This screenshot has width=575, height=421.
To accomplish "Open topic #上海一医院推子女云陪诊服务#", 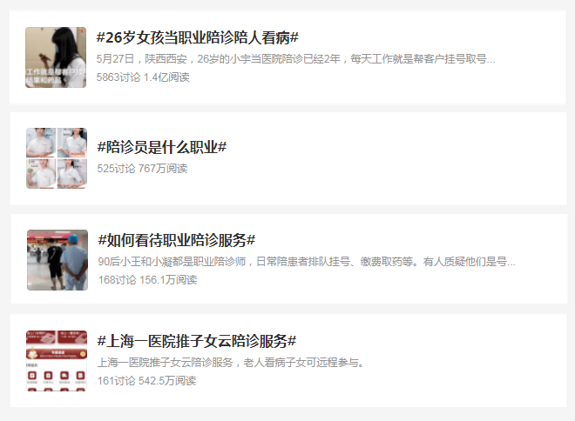I will [x=197, y=341].
